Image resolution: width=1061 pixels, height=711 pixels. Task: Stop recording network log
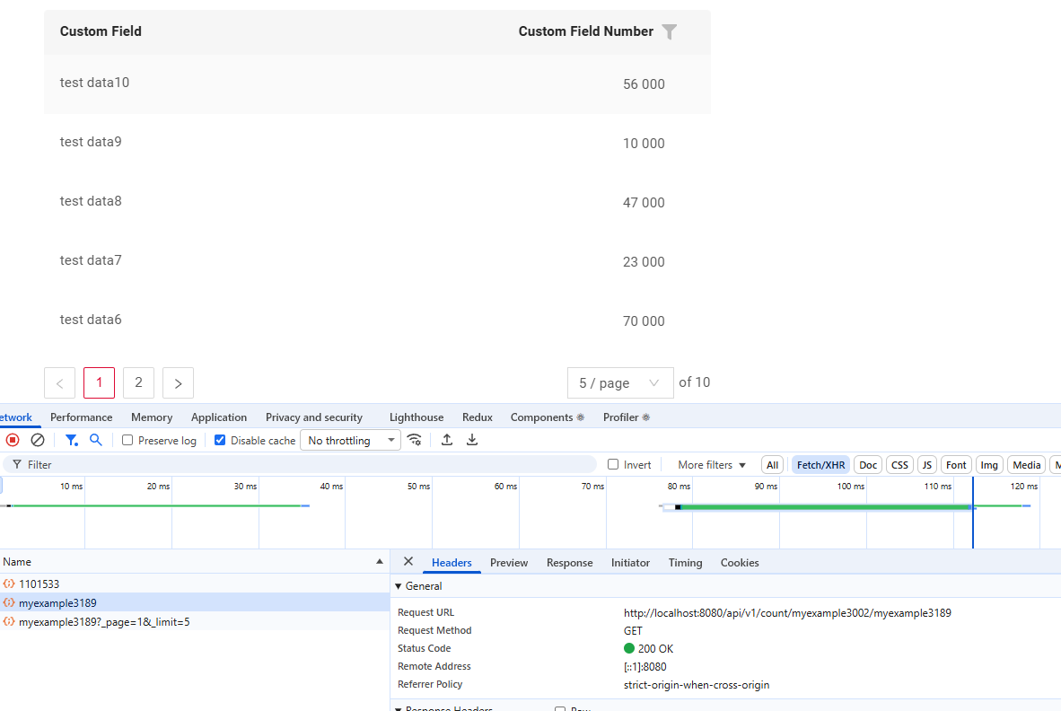tap(13, 440)
